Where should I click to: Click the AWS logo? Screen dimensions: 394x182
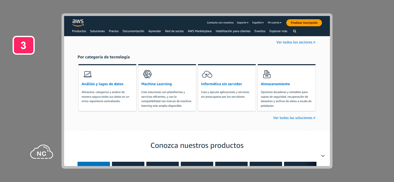coord(78,23)
